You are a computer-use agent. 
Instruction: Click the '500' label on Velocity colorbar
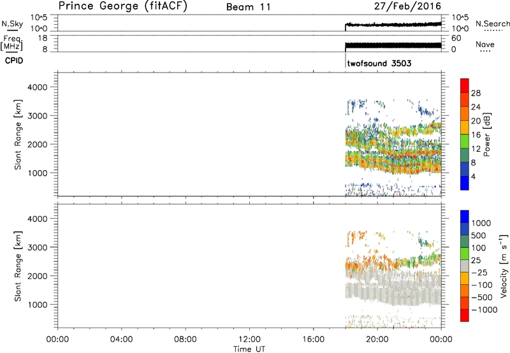tap(479, 235)
